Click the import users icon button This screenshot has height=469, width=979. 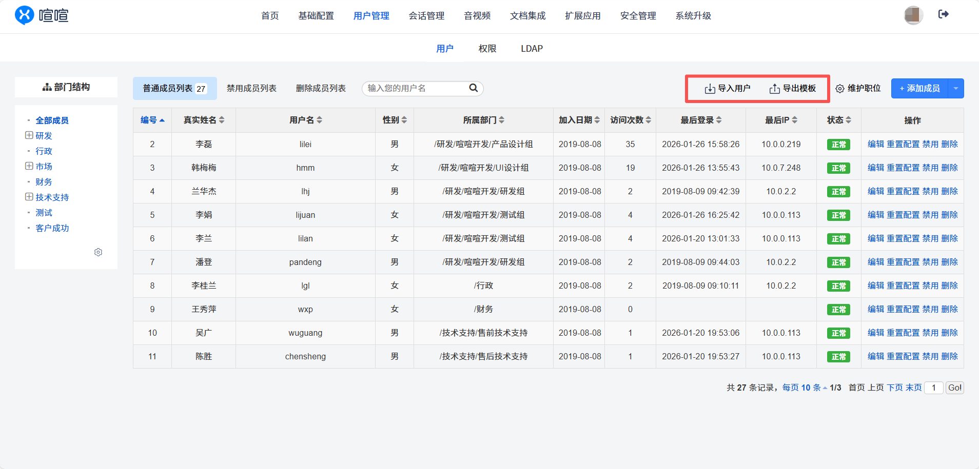click(710, 89)
